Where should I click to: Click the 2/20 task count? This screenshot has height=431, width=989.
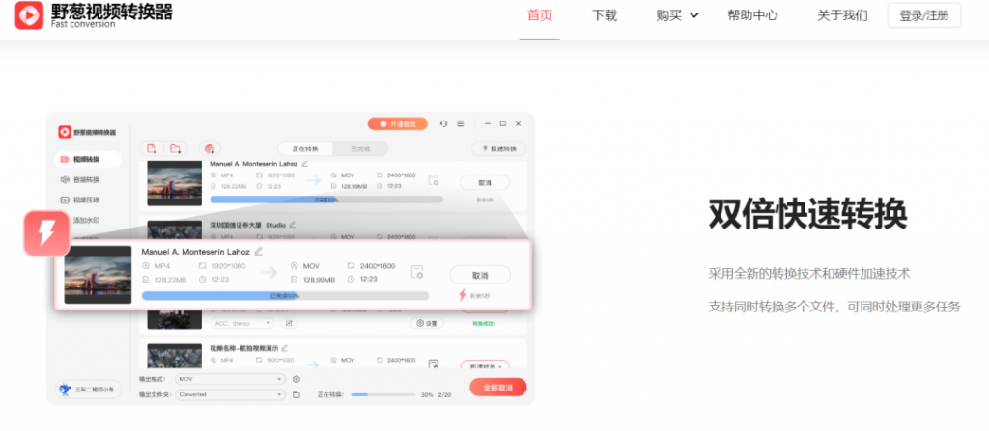click(x=444, y=395)
